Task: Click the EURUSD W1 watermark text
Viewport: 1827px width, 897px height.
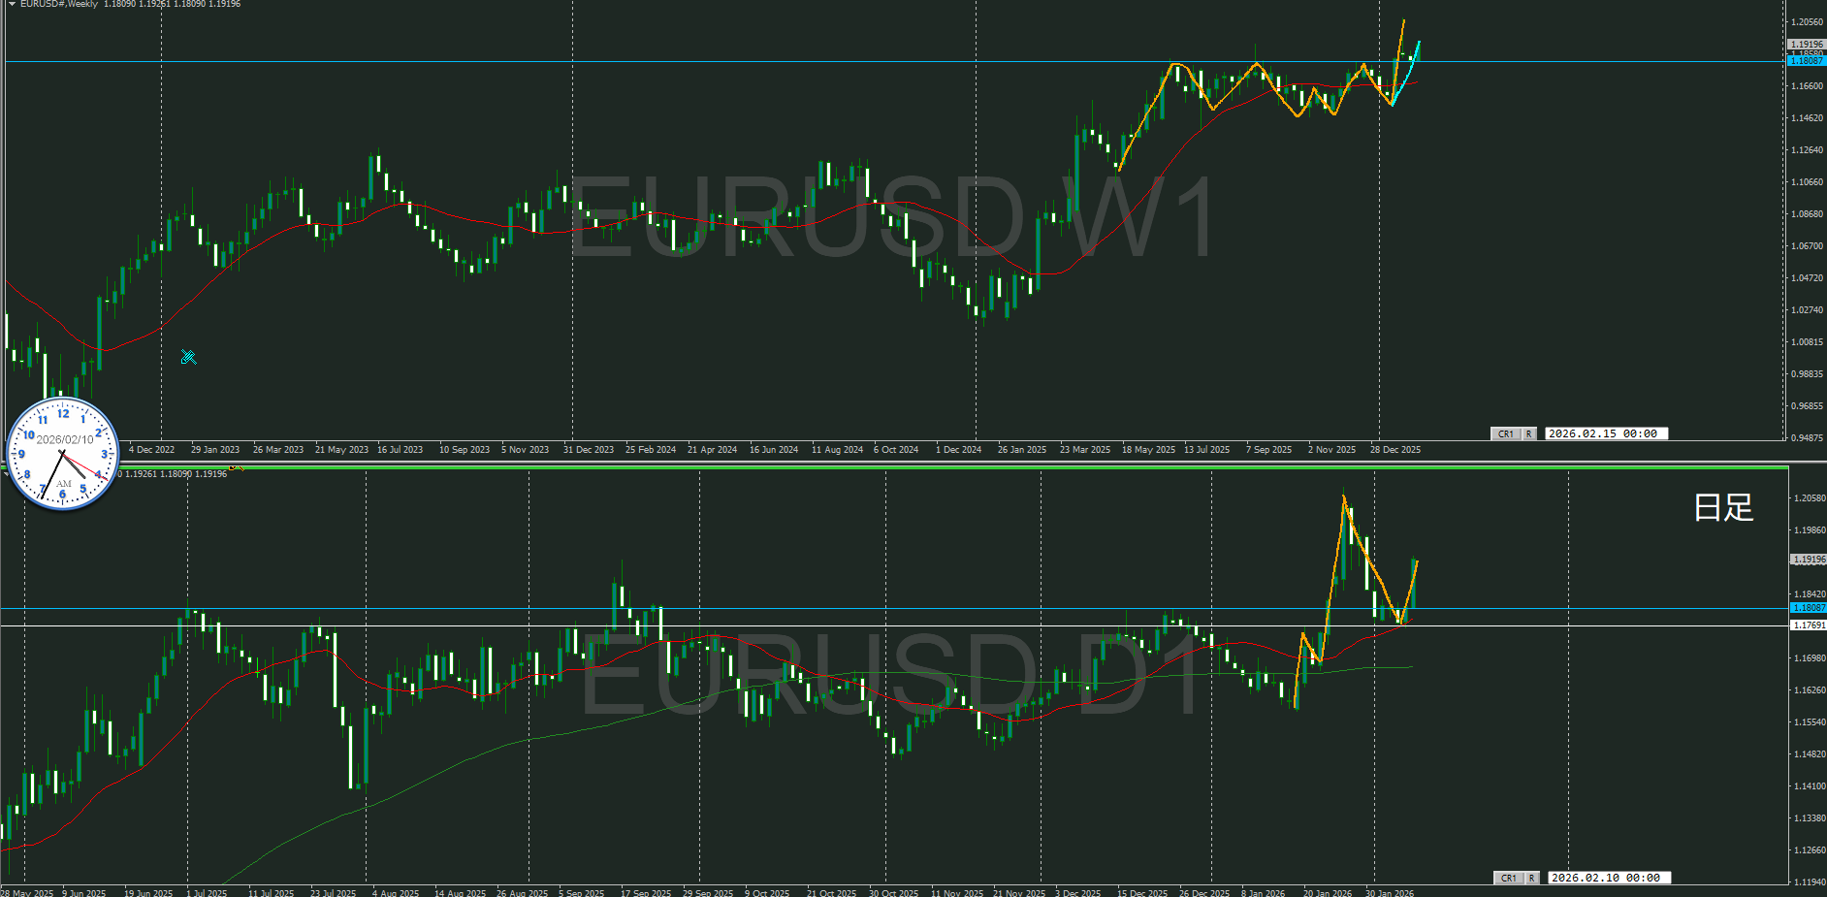Action: tap(892, 218)
